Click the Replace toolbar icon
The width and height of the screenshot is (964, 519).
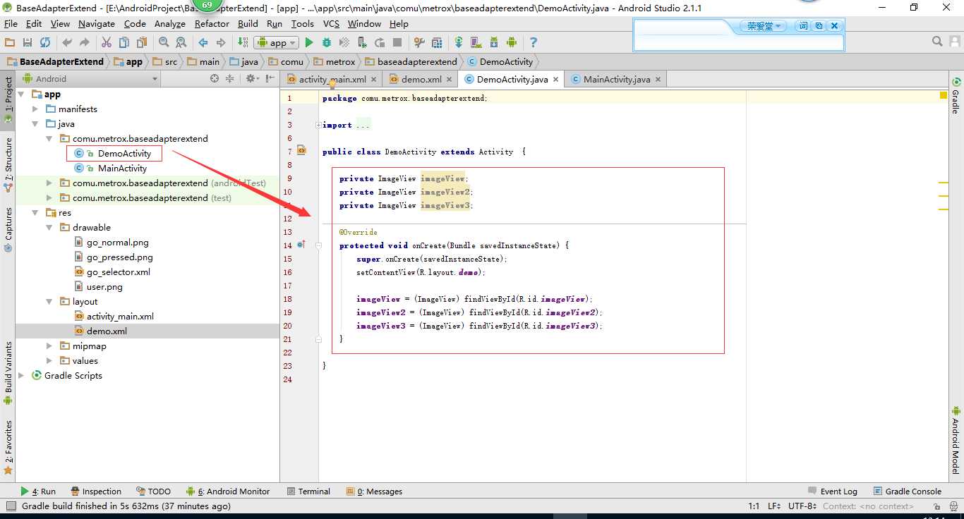click(x=181, y=42)
